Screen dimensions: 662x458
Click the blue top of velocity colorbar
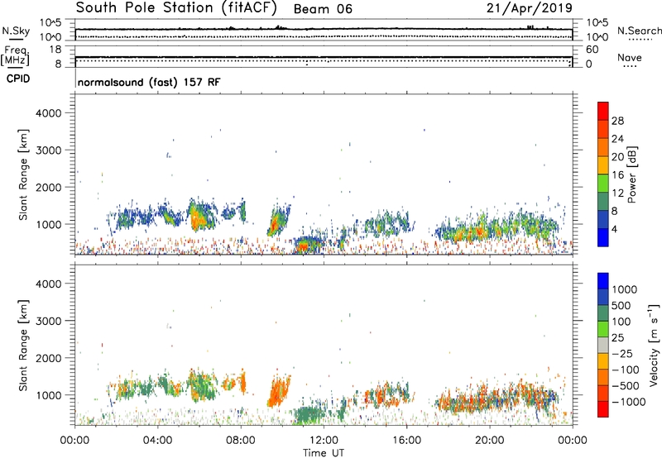tap(603, 281)
